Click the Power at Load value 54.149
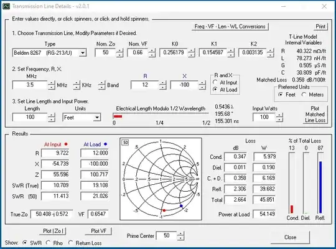The width and height of the screenshot is (336, 249). coord(264,214)
